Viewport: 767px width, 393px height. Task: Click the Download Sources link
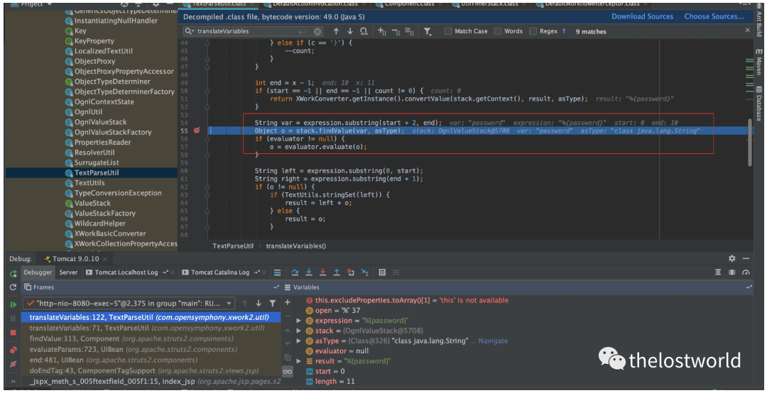pyautogui.click(x=642, y=16)
